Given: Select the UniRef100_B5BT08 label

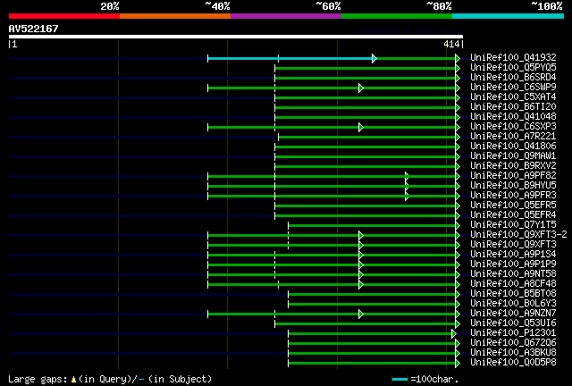Looking at the screenshot, I should click(513, 294).
